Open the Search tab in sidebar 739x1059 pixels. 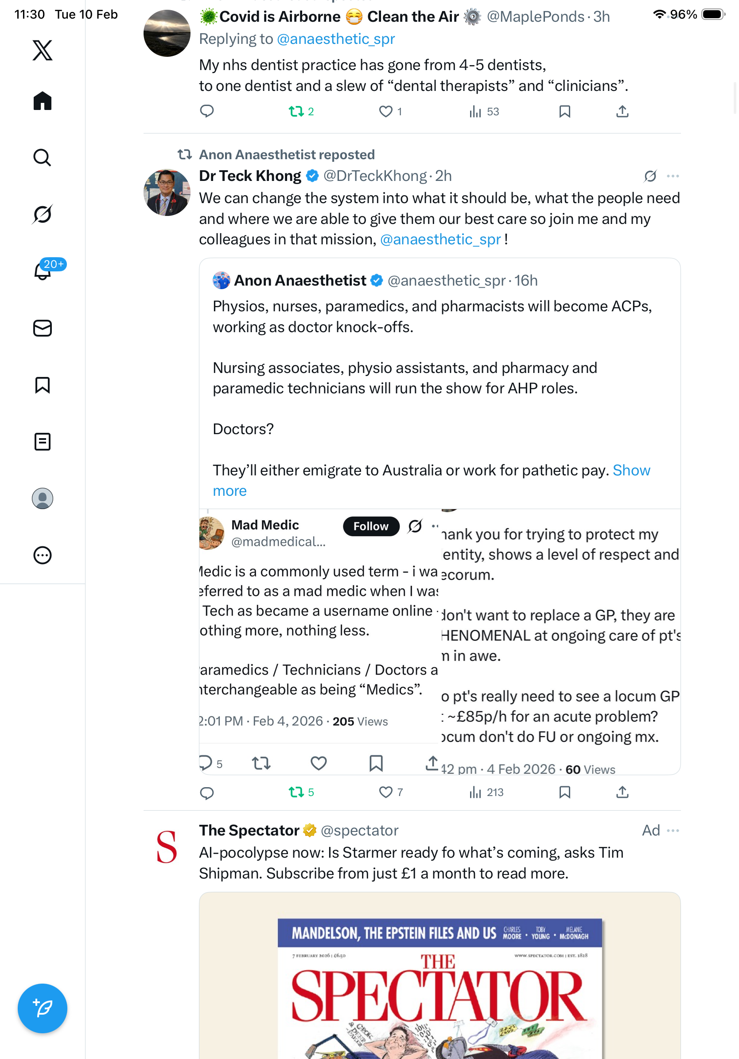coord(43,158)
